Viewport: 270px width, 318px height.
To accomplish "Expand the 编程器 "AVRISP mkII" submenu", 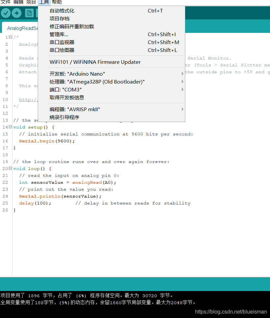I will point(99,109).
